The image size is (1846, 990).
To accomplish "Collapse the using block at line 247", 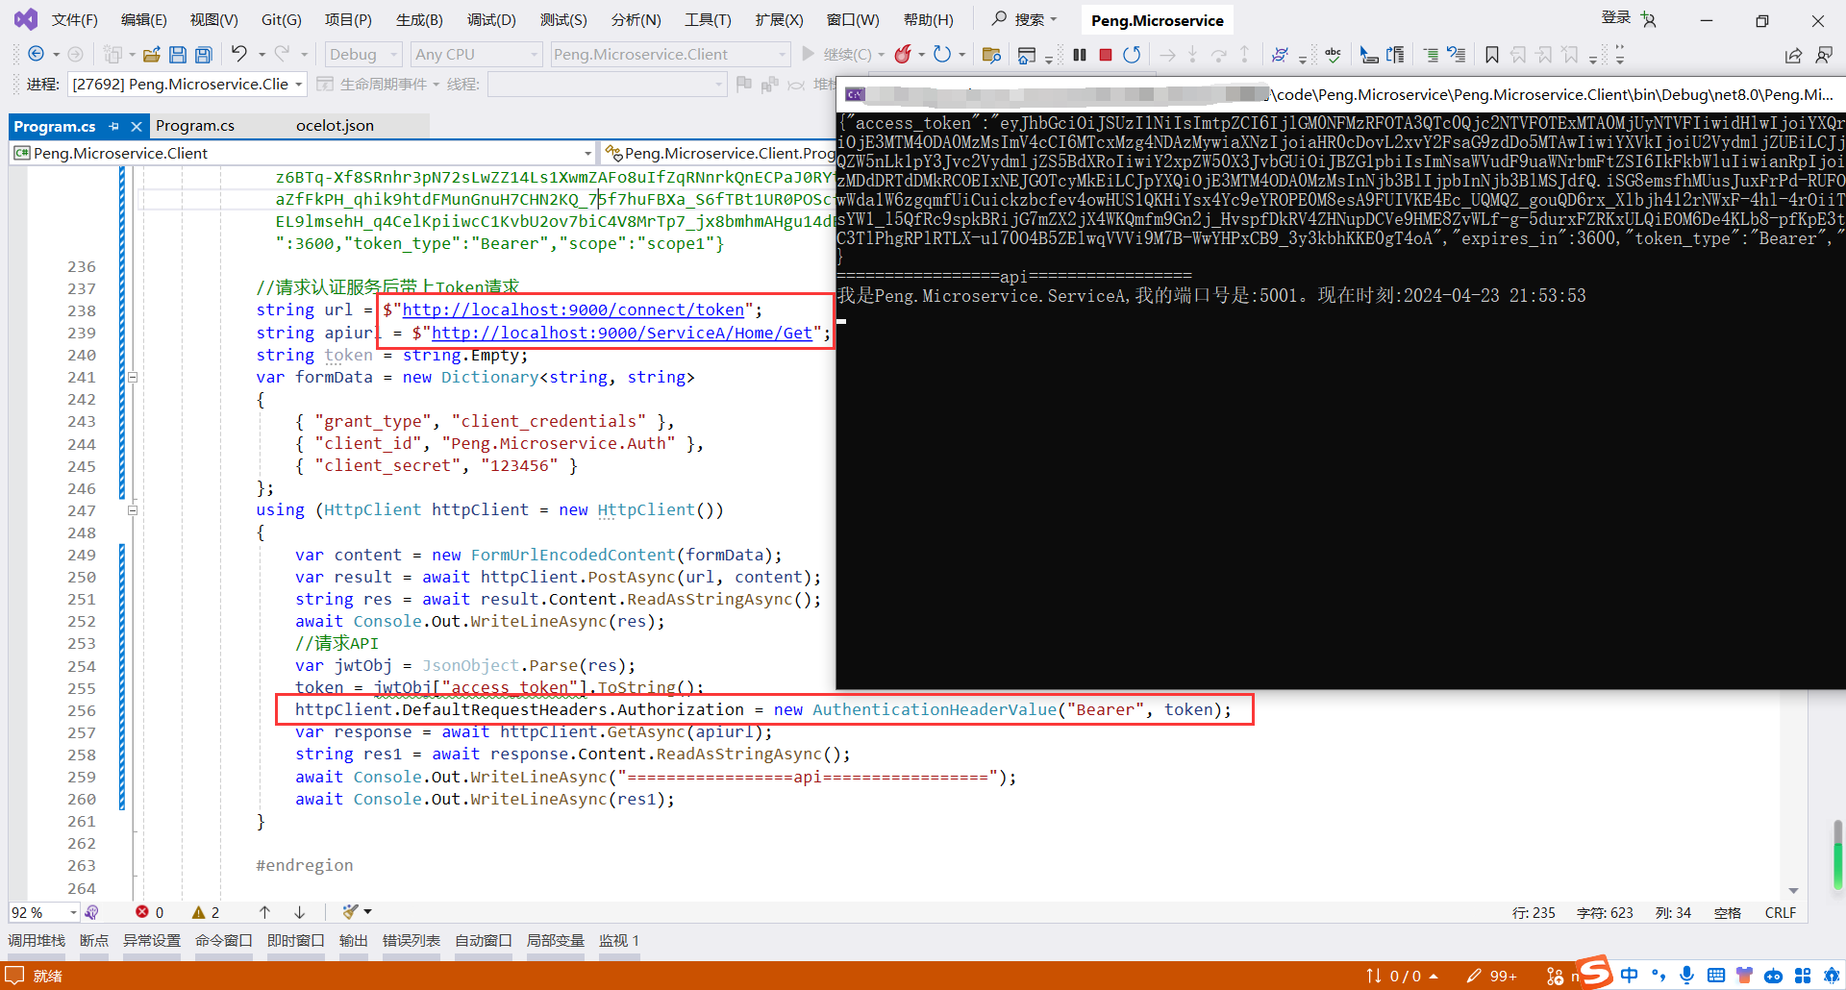I will click(x=133, y=510).
